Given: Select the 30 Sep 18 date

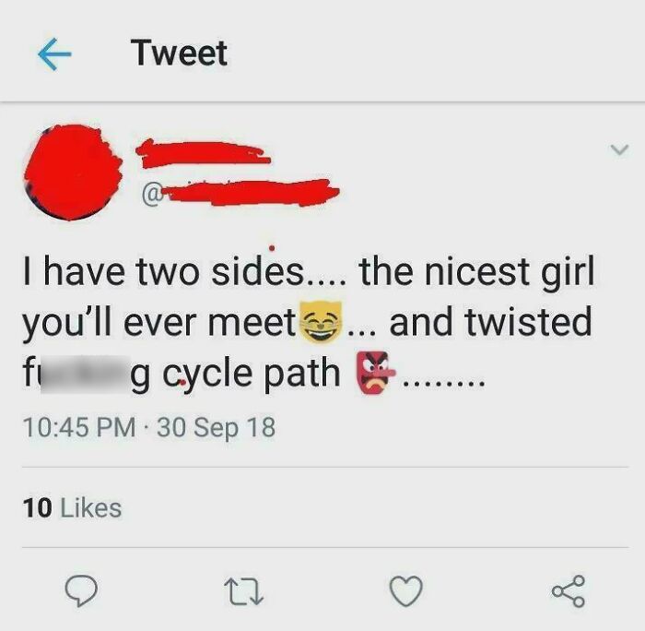Looking at the screenshot, I should coord(216,427).
